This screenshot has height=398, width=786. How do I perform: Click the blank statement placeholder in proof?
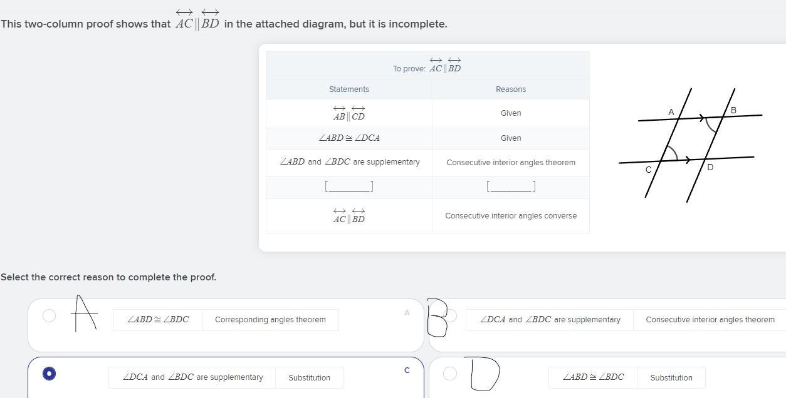click(x=349, y=186)
